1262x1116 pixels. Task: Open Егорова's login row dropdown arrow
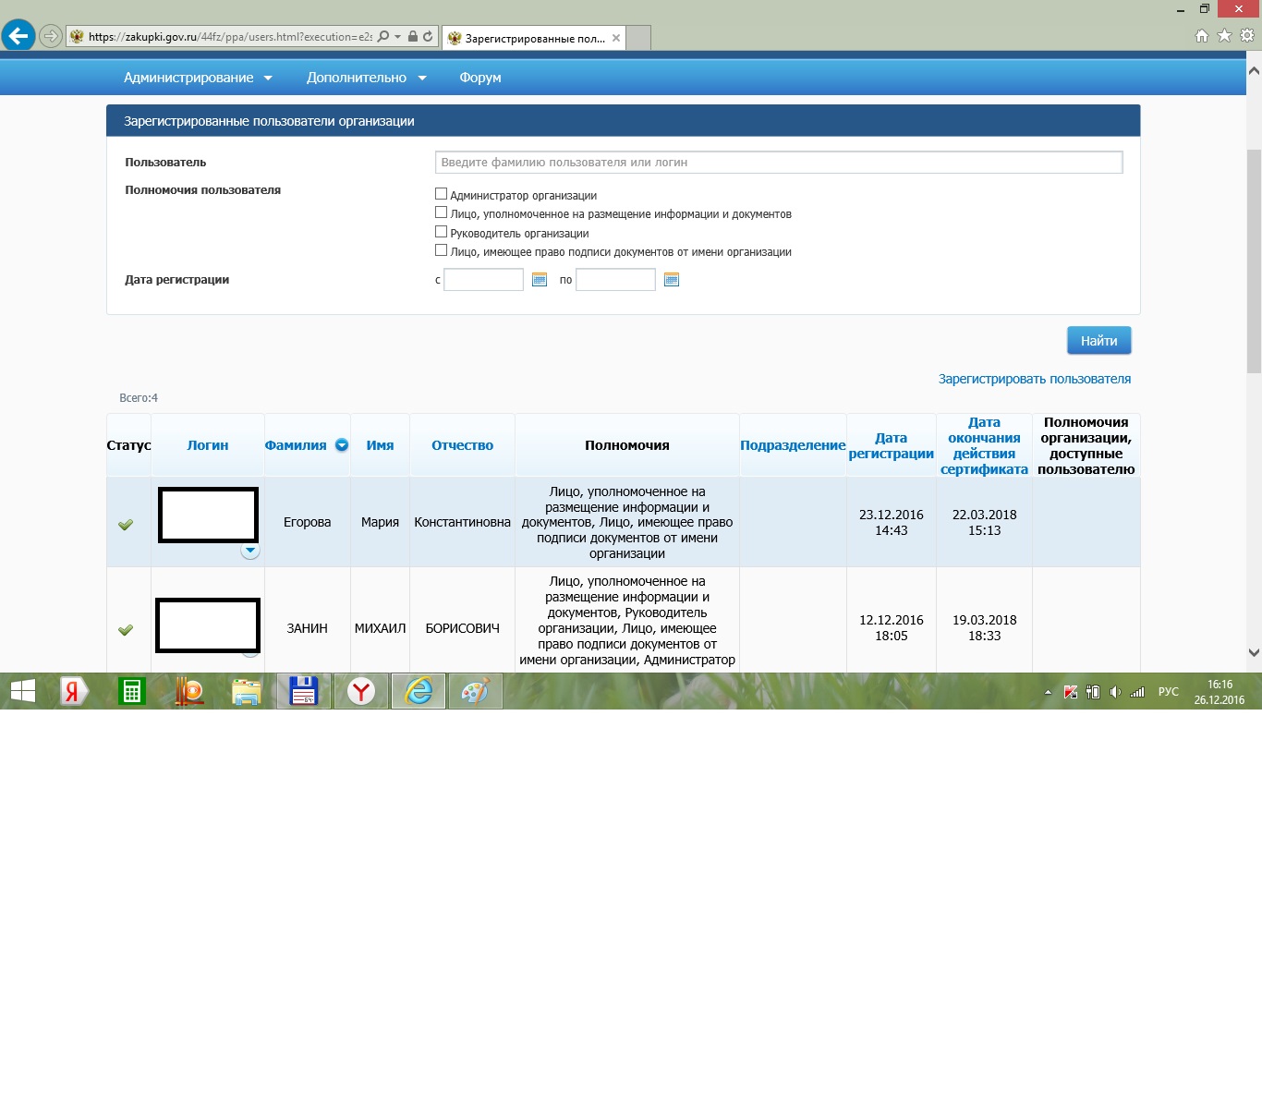pyautogui.click(x=250, y=551)
